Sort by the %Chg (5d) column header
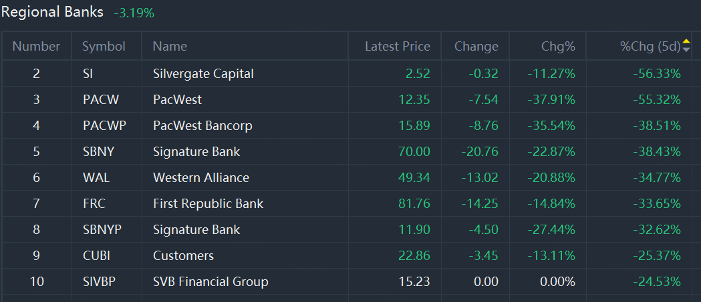701x302 pixels. pyautogui.click(x=650, y=46)
